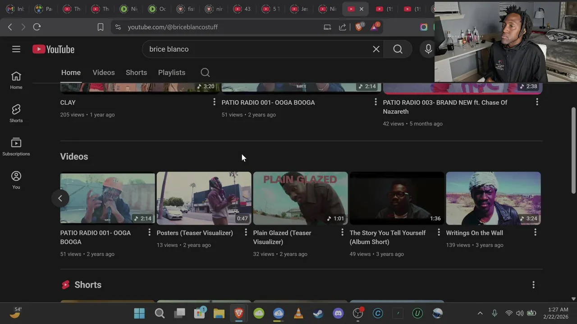The image size is (577, 324).
Task: Reload the page with refresh icon
Action: (x=37, y=27)
